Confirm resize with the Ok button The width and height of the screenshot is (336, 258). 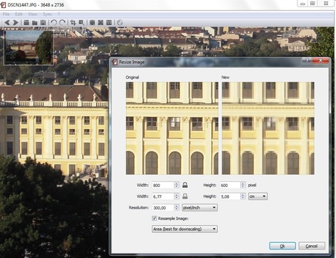[x=282, y=246]
